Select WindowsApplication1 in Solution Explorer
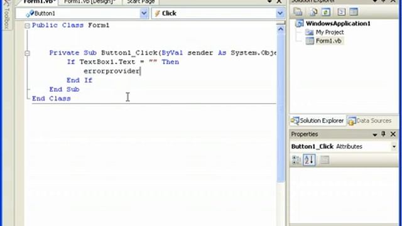 pos(338,24)
